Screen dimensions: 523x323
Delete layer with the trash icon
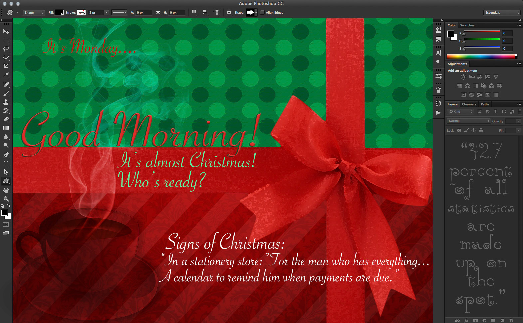tap(511, 321)
